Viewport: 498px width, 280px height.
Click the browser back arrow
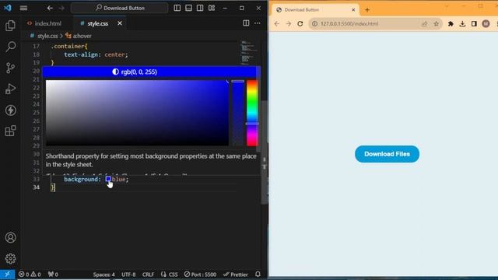pos(277,24)
